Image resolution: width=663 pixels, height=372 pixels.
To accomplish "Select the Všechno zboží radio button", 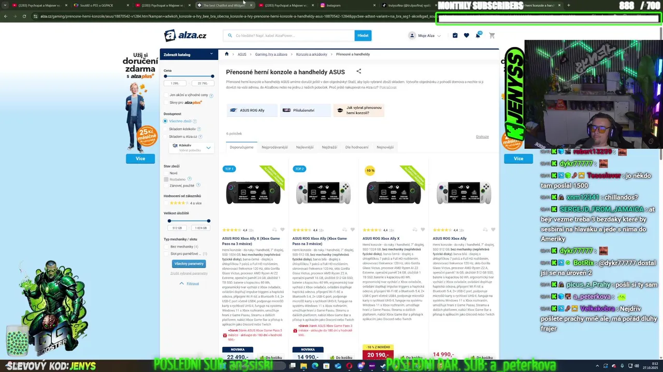I will (x=166, y=121).
